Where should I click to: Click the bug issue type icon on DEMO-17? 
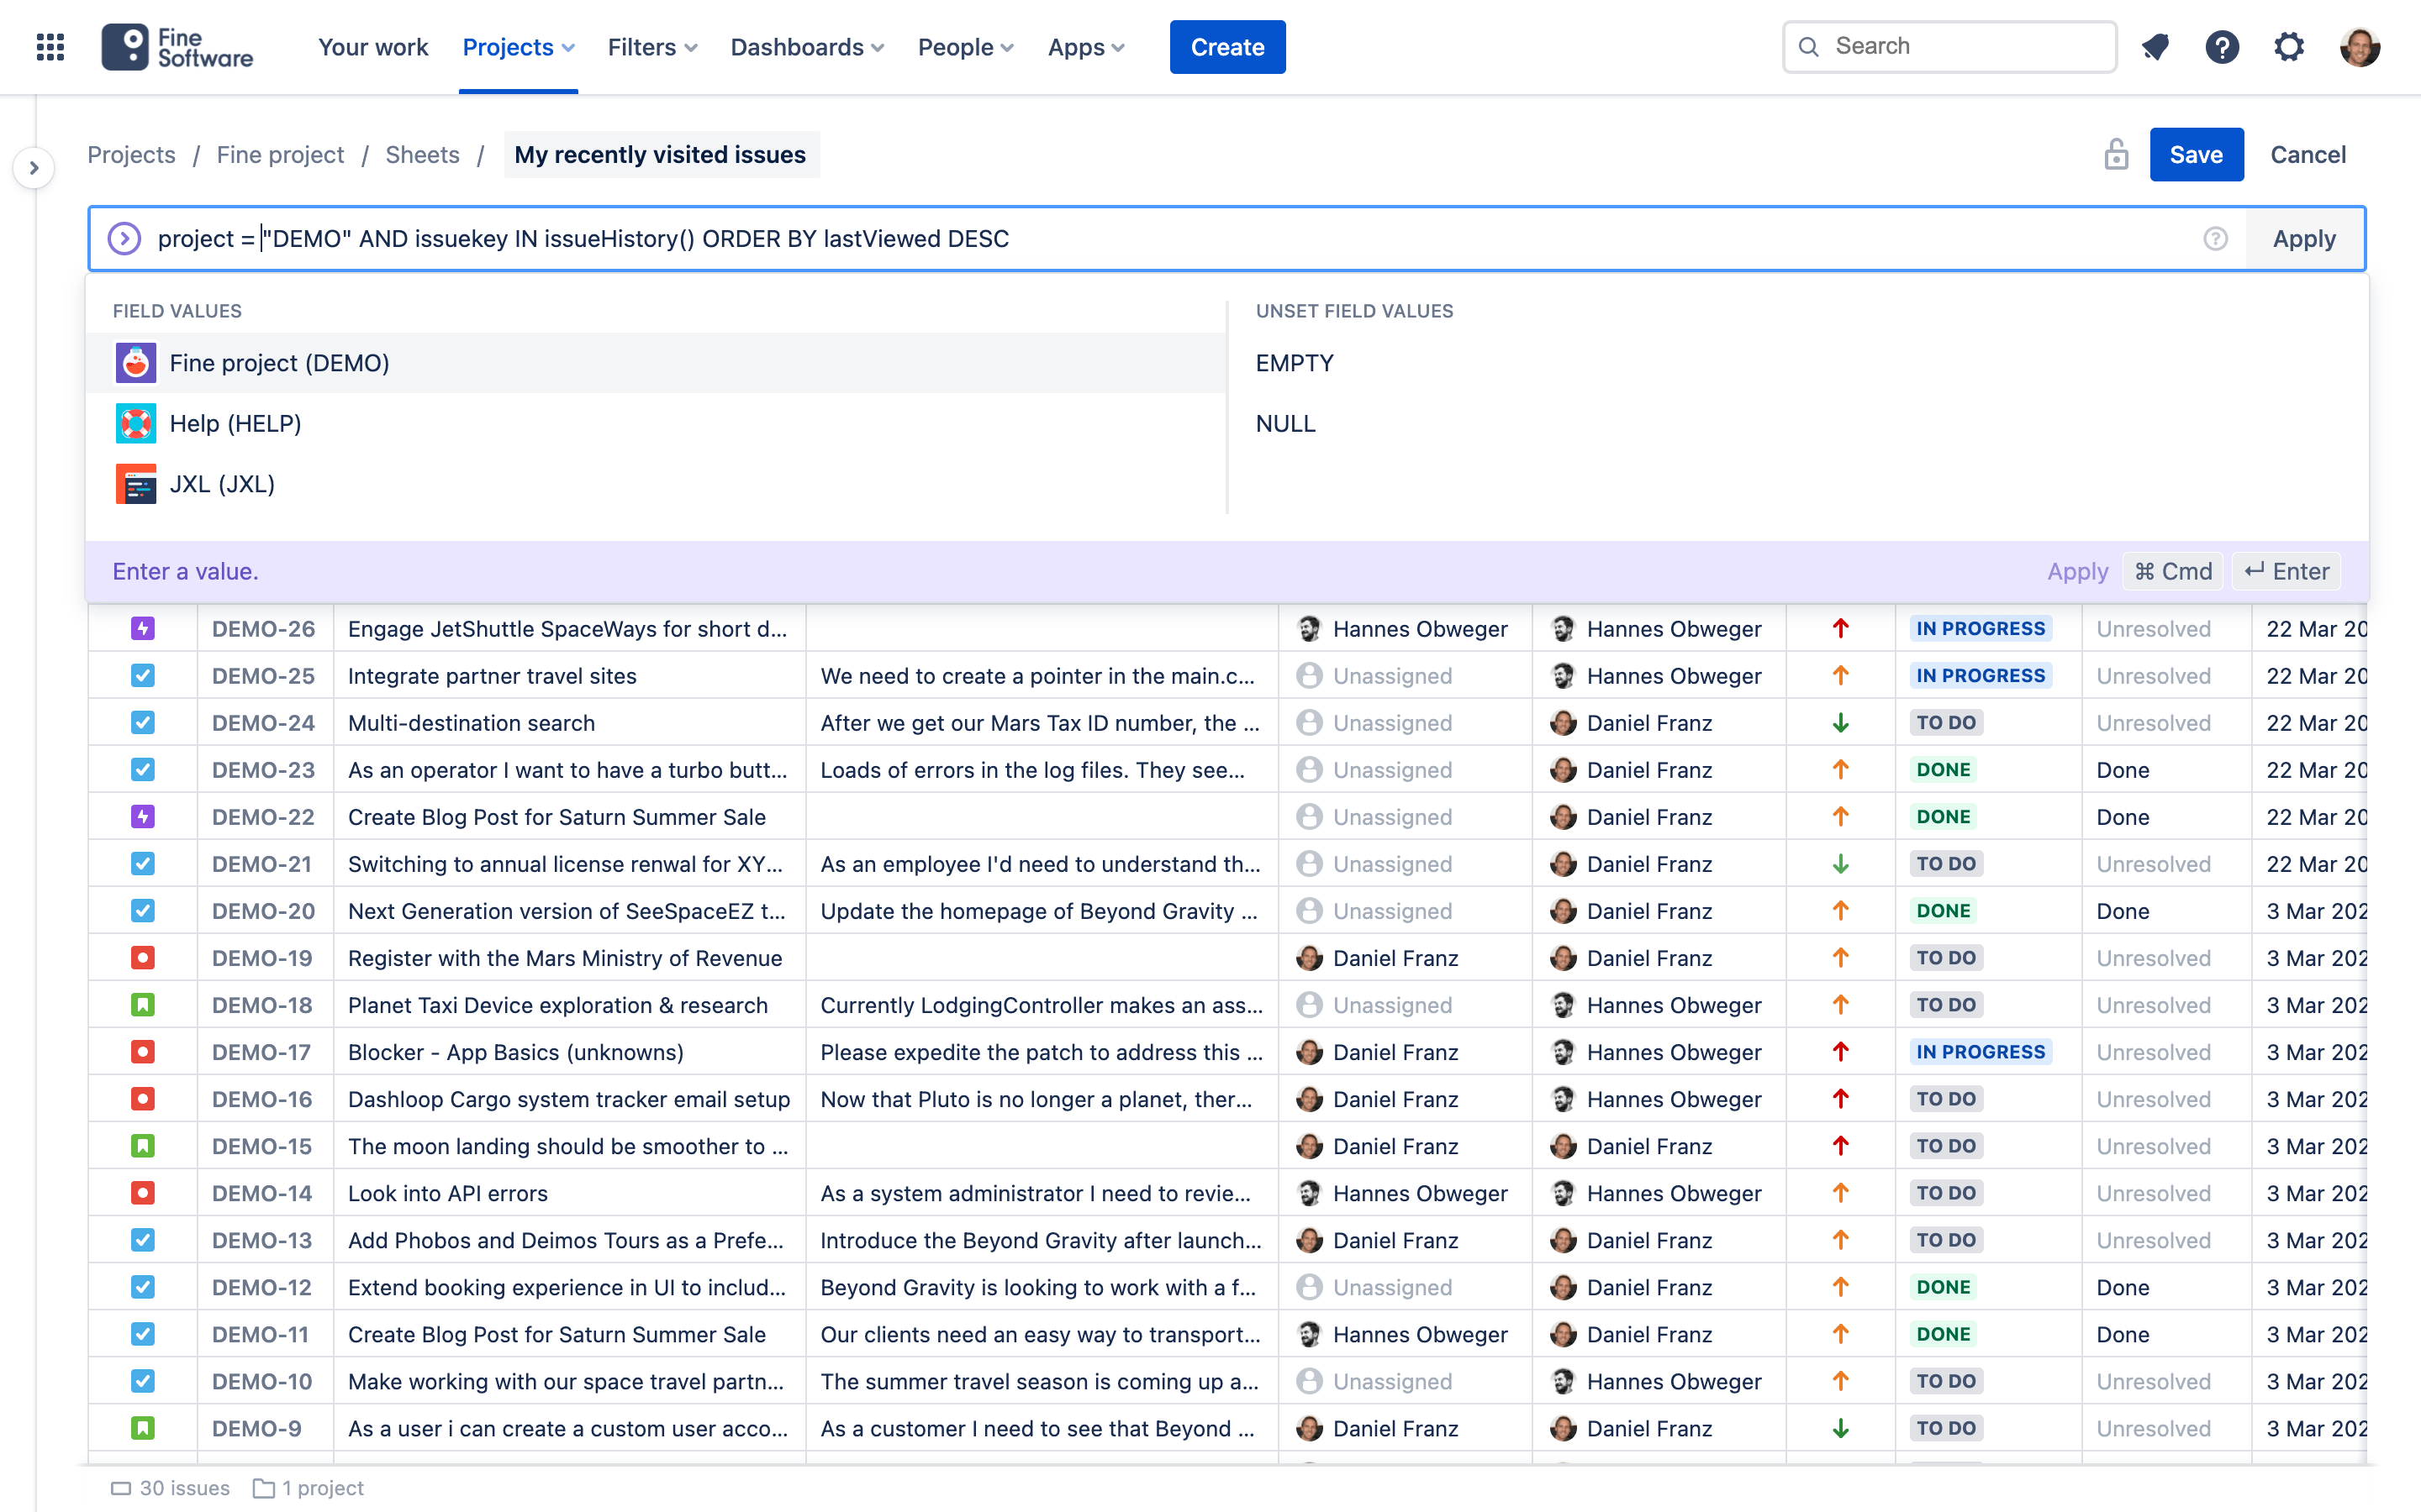[143, 1051]
